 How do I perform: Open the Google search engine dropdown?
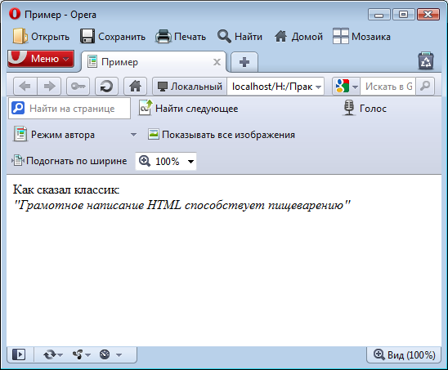click(347, 87)
